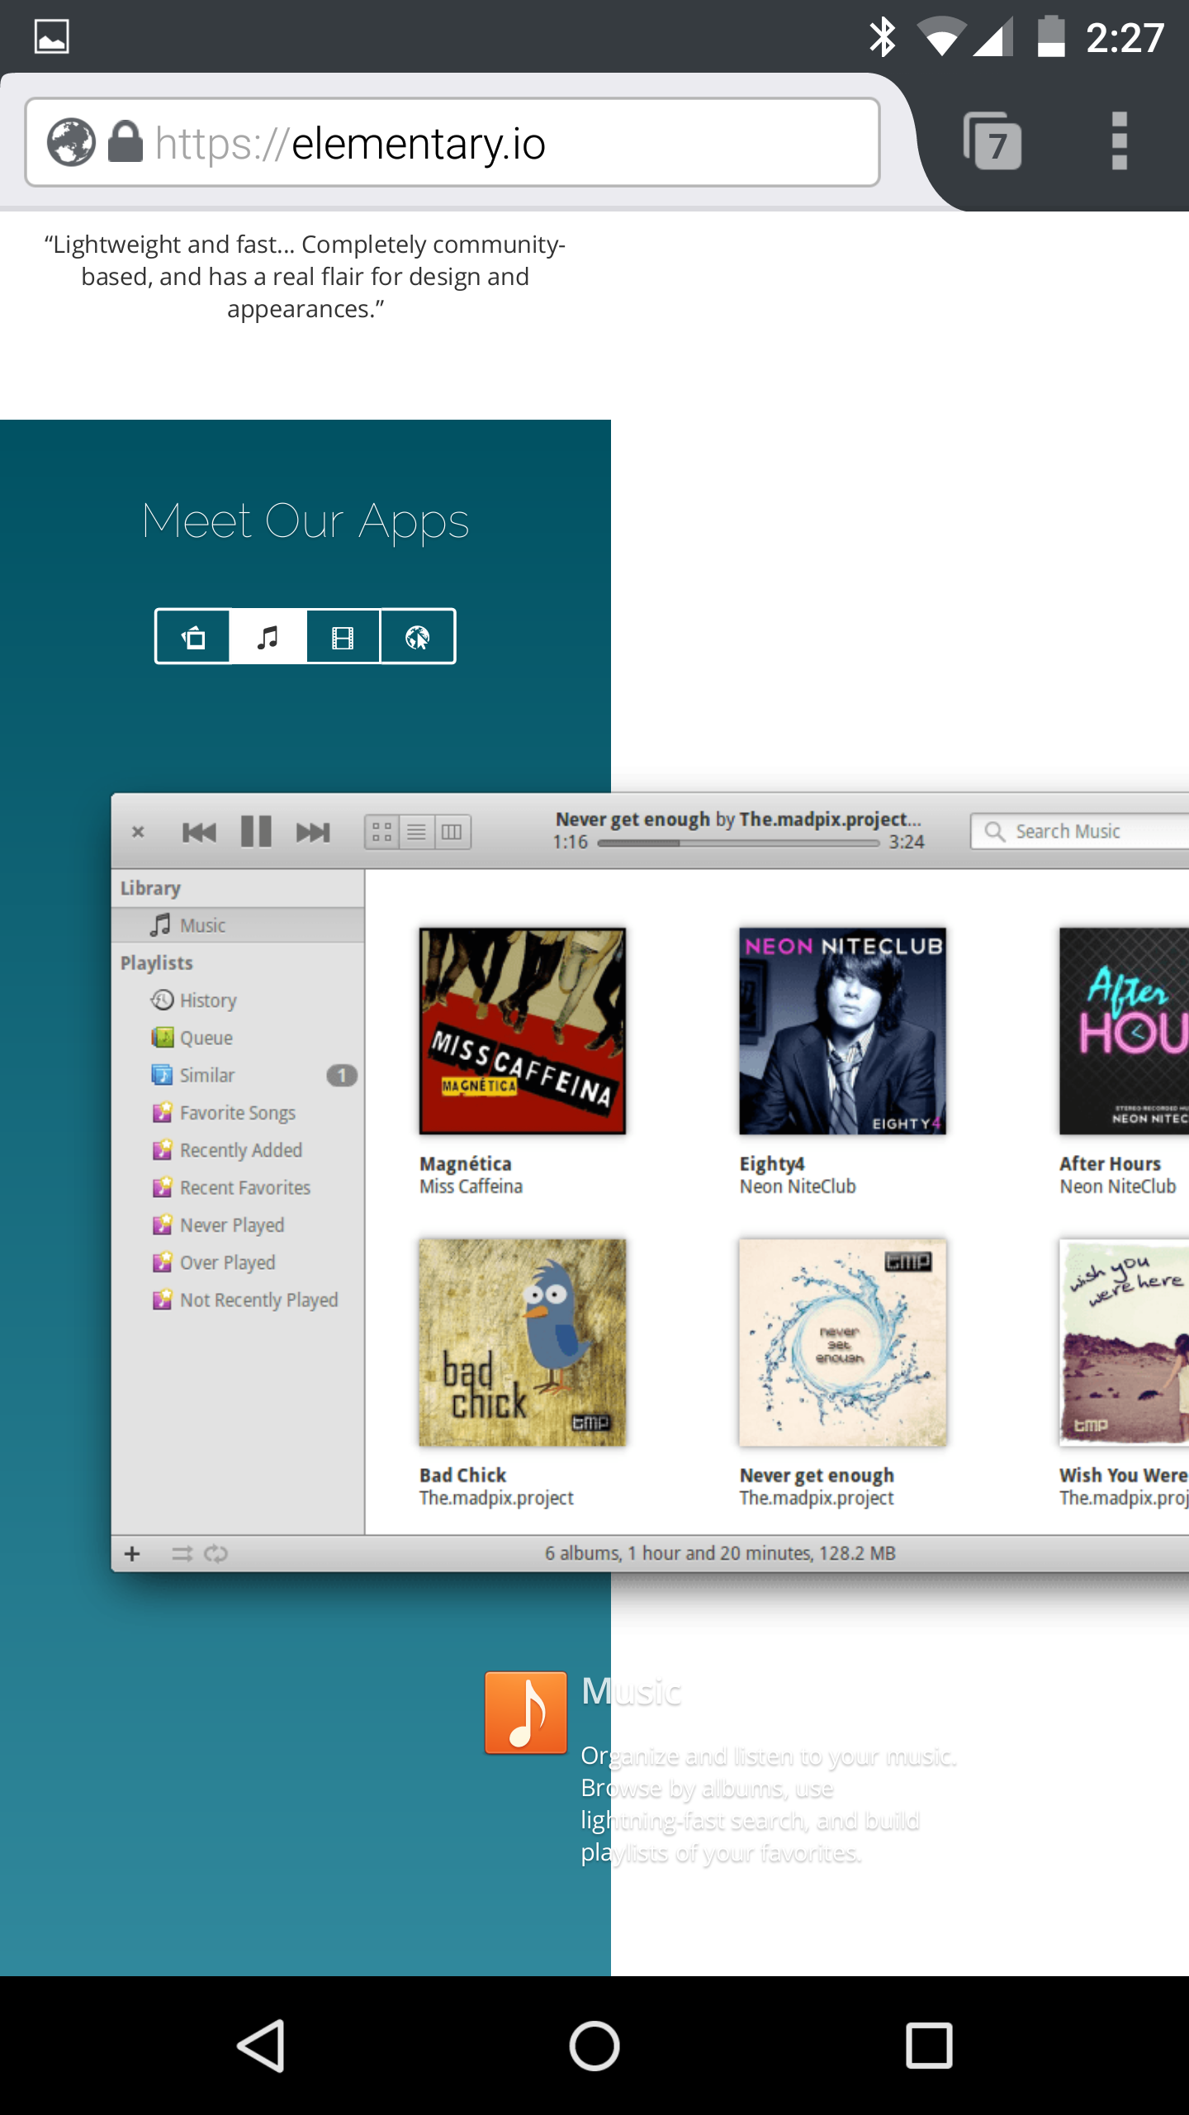1189x2115 pixels.
Task: Click the History clock icon
Action: click(162, 1000)
